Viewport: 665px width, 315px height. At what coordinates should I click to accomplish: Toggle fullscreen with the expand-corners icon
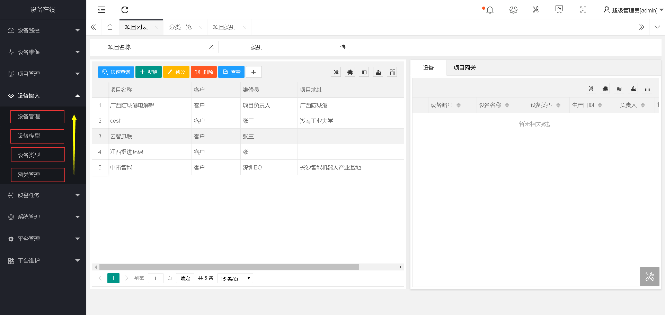pyautogui.click(x=583, y=10)
